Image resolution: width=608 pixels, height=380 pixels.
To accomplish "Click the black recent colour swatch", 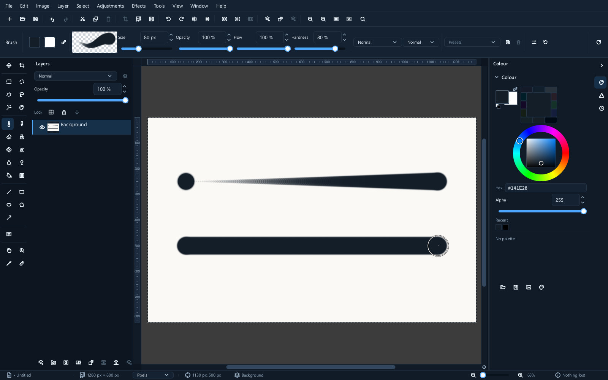I will 506,227.
